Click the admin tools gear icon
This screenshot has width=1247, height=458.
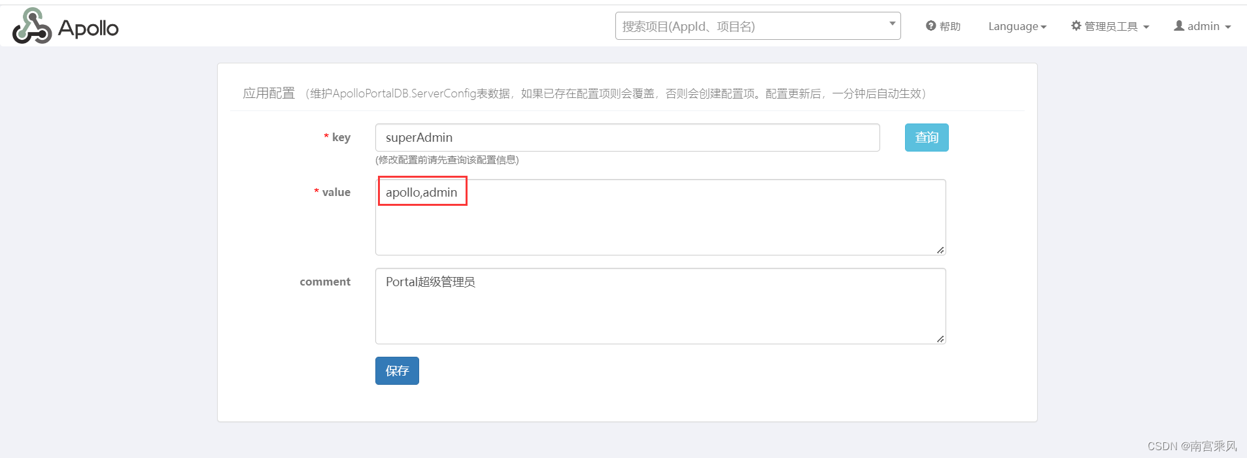(x=1076, y=25)
